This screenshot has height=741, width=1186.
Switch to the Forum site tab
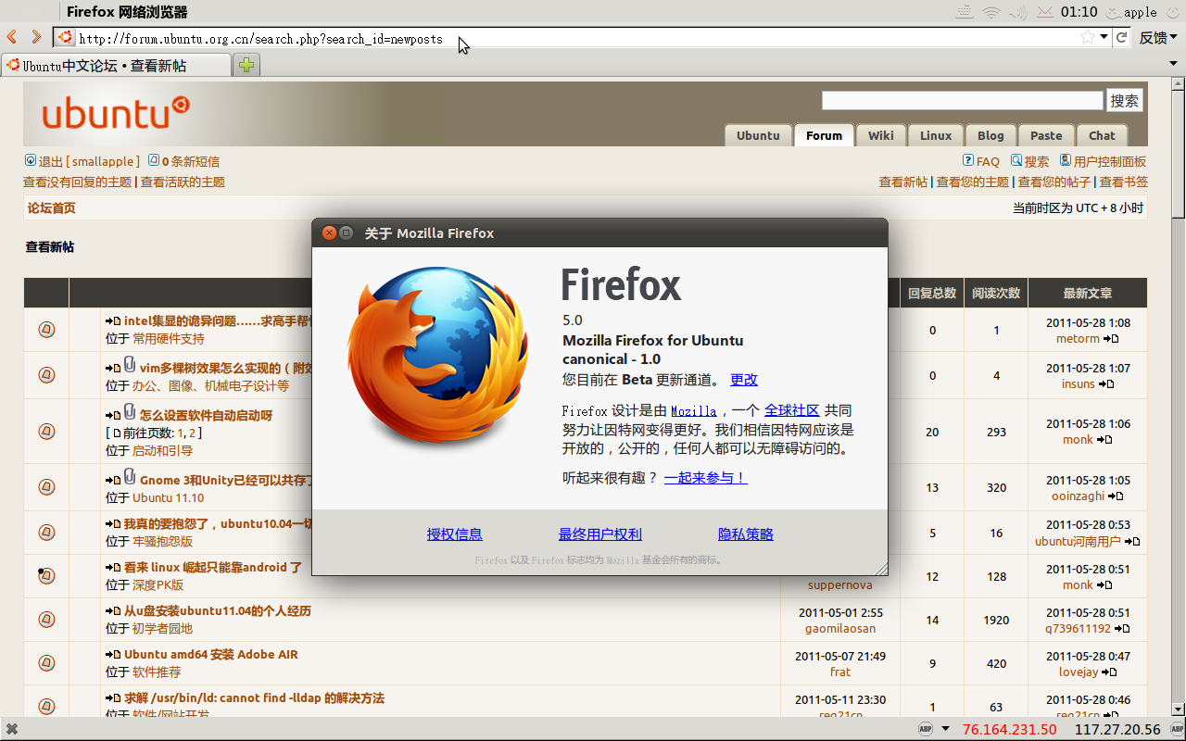click(x=824, y=135)
